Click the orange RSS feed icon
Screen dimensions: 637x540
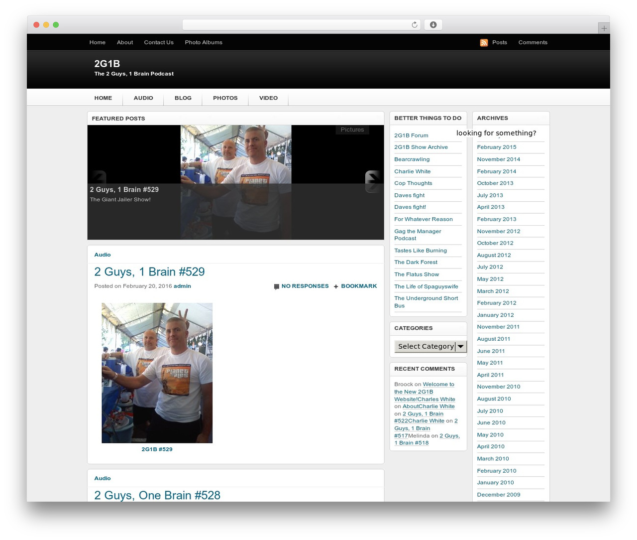484,43
